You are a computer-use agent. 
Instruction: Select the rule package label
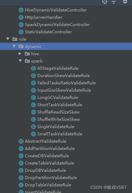[22, 39]
